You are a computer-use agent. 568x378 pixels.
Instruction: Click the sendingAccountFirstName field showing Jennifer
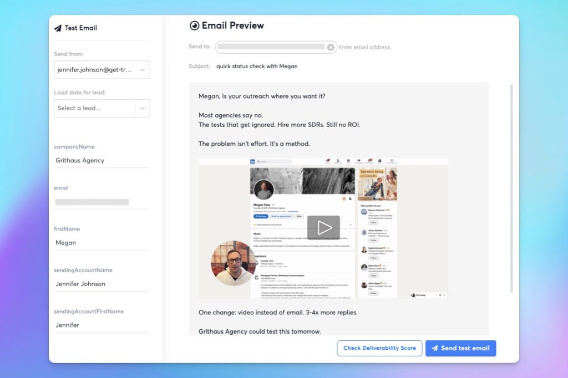coord(102,325)
